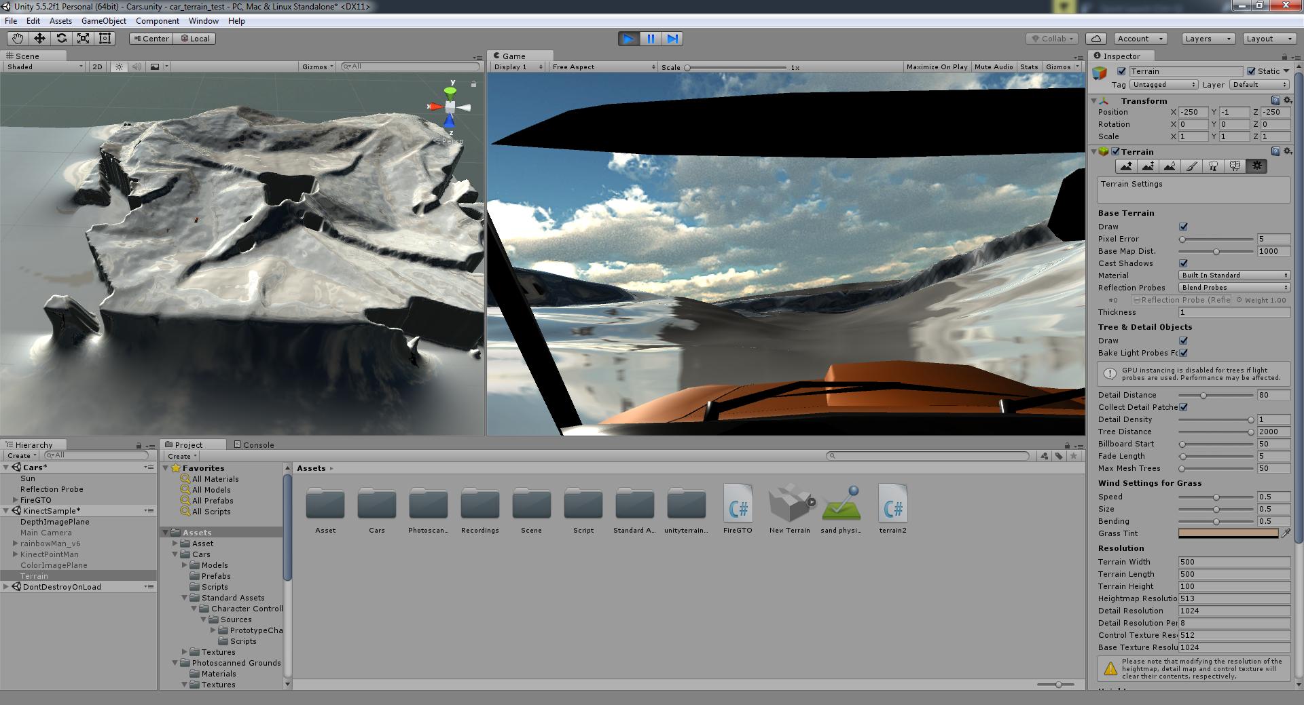The image size is (1304, 705).
Task: Toggle 2D scene view mode
Action: pos(97,66)
